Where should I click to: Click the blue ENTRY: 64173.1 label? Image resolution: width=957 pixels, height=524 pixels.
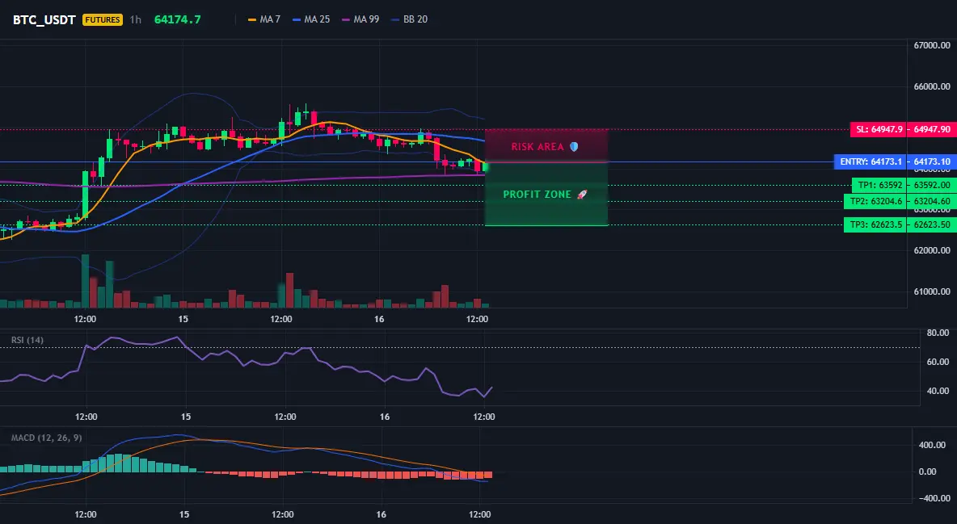coord(870,161)
